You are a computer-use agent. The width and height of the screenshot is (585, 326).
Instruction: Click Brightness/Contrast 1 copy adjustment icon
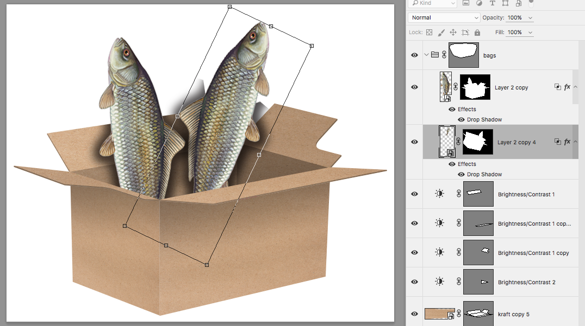coord(439,252)
